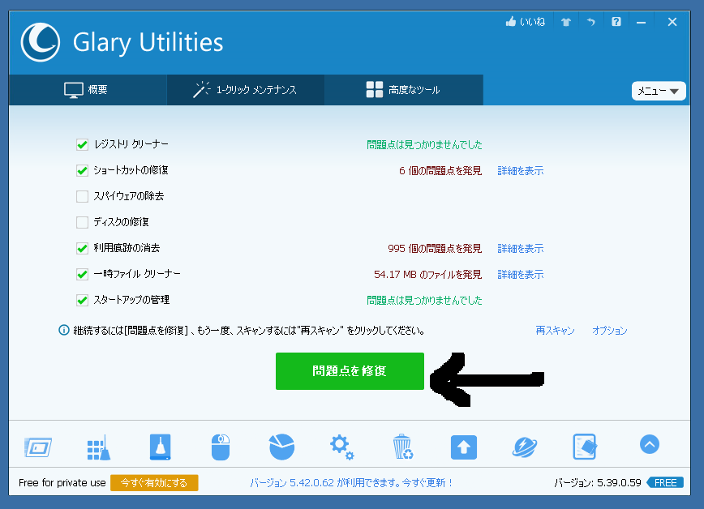Click the レジストリ クリーナー status 問題点は見つかりませんでした
The width and height of the screenshot is (704, 509).
[424, 145]
